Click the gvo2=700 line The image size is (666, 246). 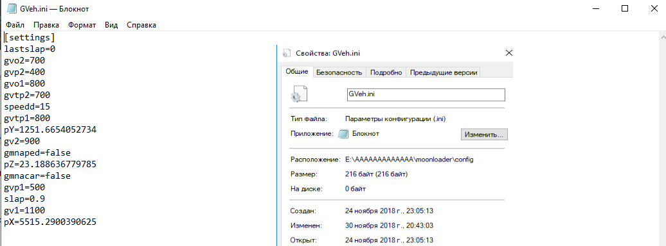(x=24, y=61)
